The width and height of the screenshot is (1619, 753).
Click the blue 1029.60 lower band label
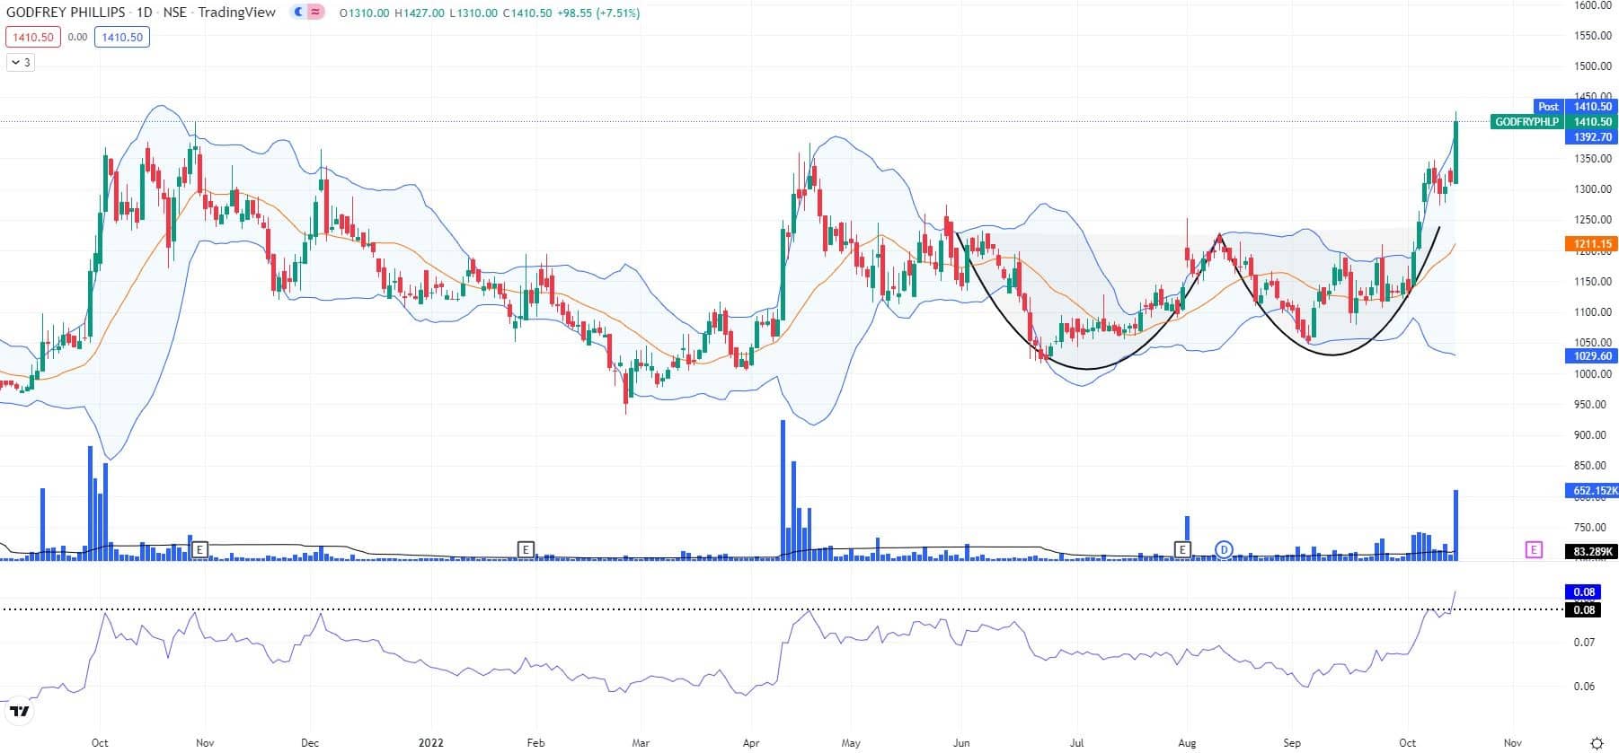click(1591, 355)
